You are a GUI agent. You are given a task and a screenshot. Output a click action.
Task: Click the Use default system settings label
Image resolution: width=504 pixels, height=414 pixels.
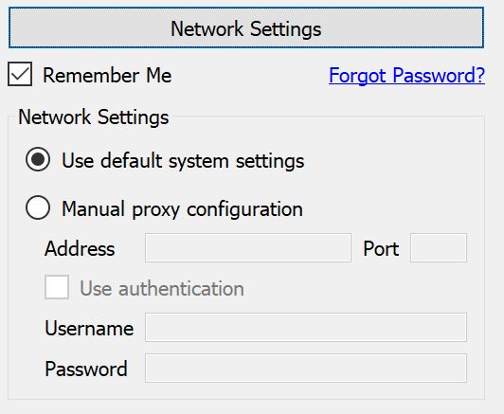tap(183, 161)
